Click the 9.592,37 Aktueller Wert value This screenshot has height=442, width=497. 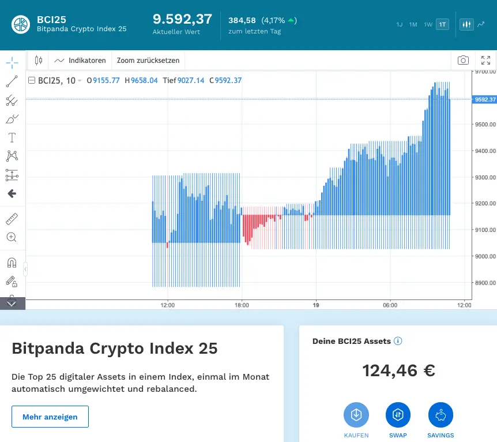point(182,19)
